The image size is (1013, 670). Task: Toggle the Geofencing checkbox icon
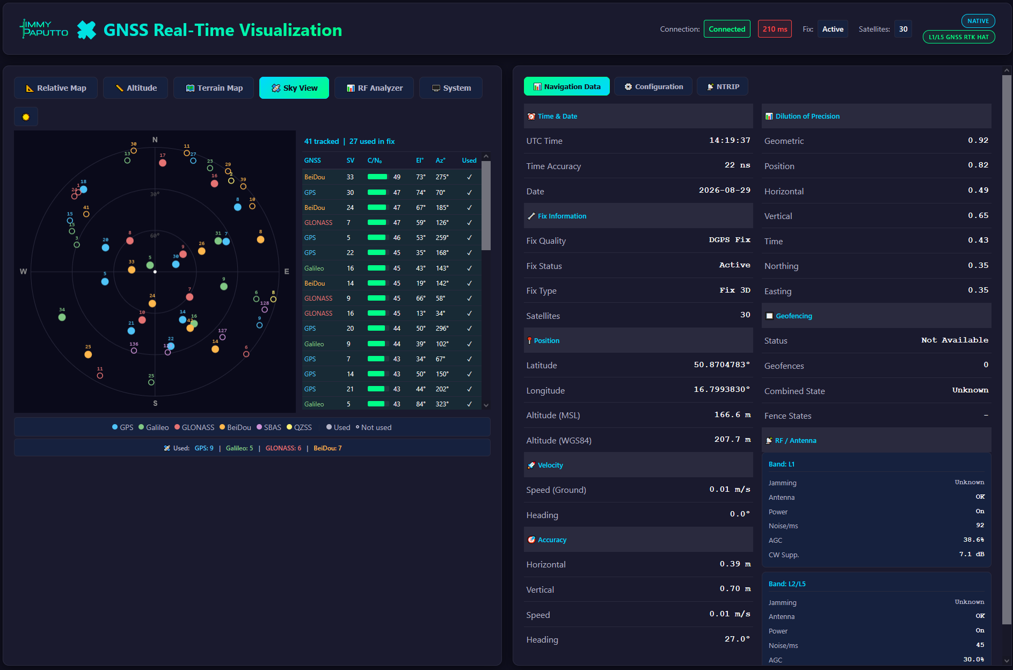(769, 316)
